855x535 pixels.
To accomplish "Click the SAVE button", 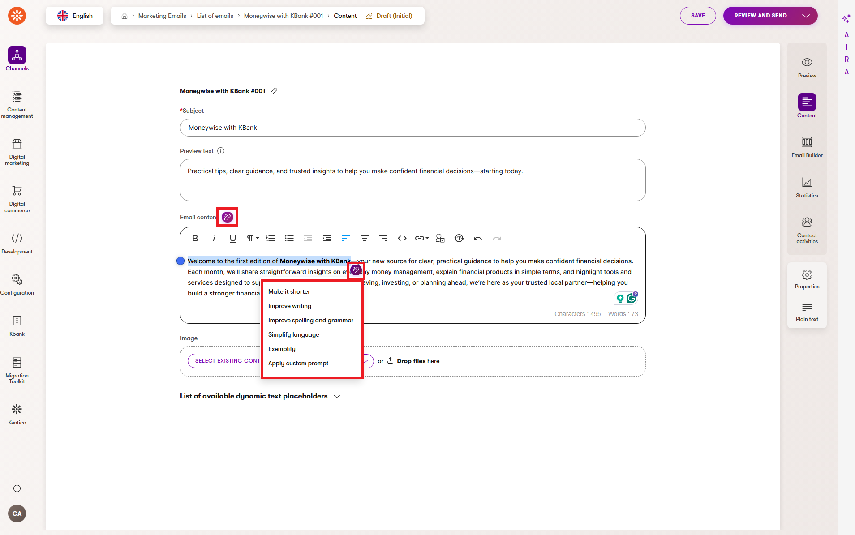I will 698,16.
